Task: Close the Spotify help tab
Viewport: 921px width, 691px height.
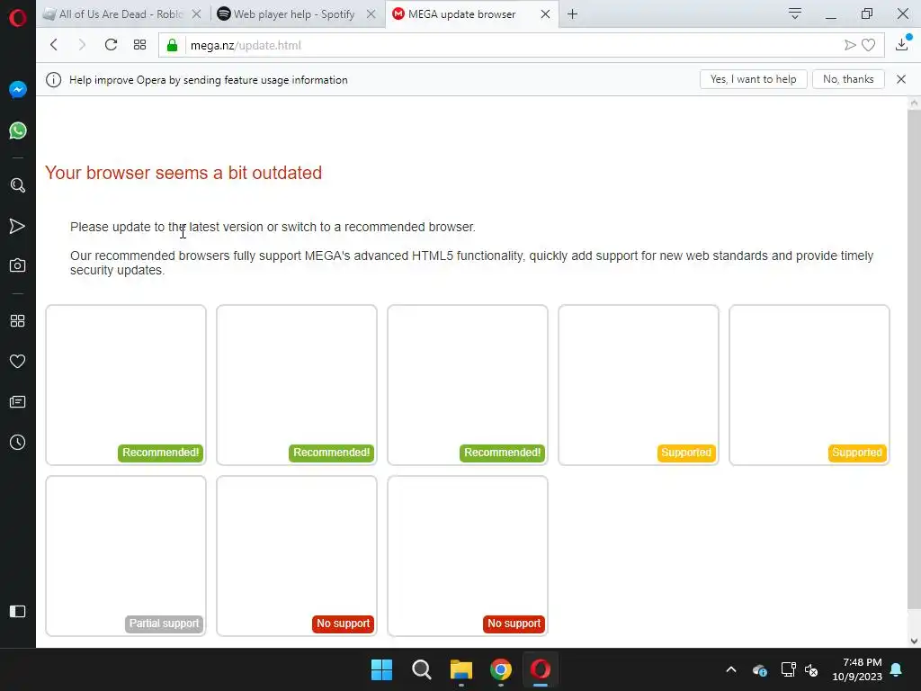Action: pyautogui.click(x=371, y=14)
